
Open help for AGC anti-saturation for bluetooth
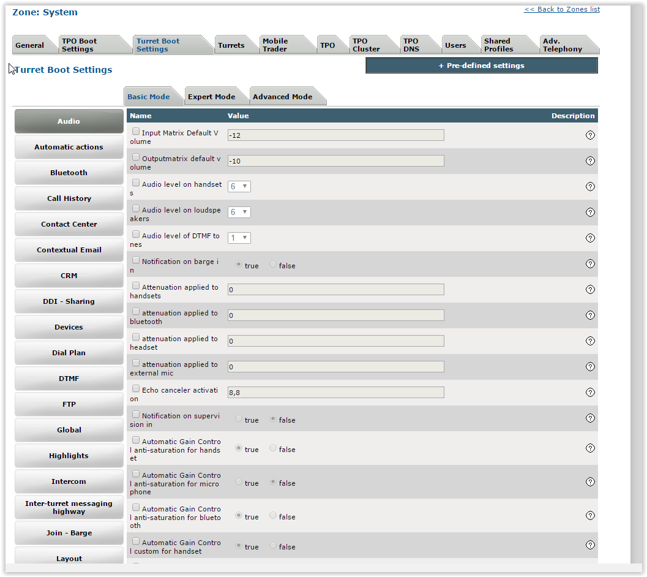point(590,515)
